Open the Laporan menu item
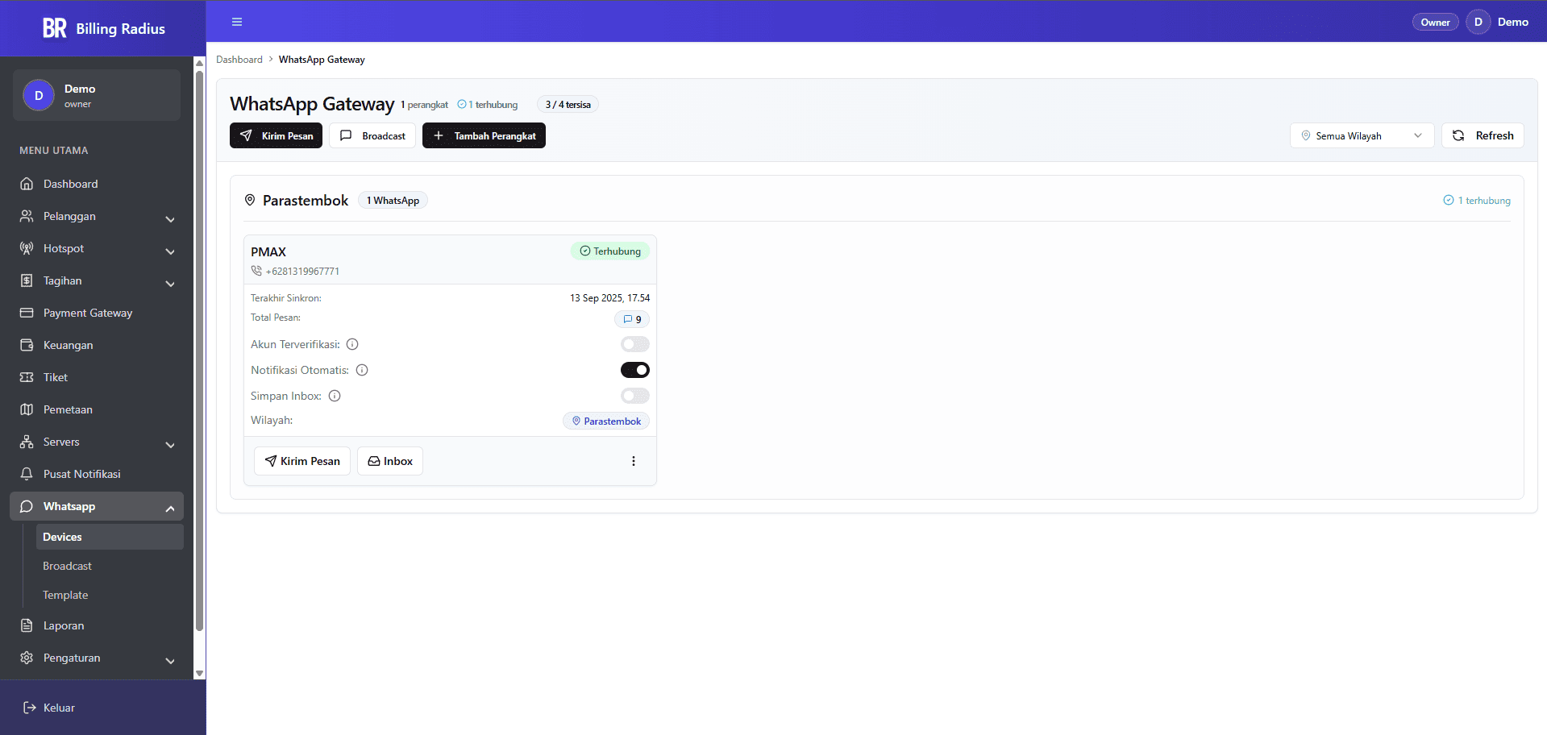Viewport: 1547px width, 735px height. coord(97,625)
